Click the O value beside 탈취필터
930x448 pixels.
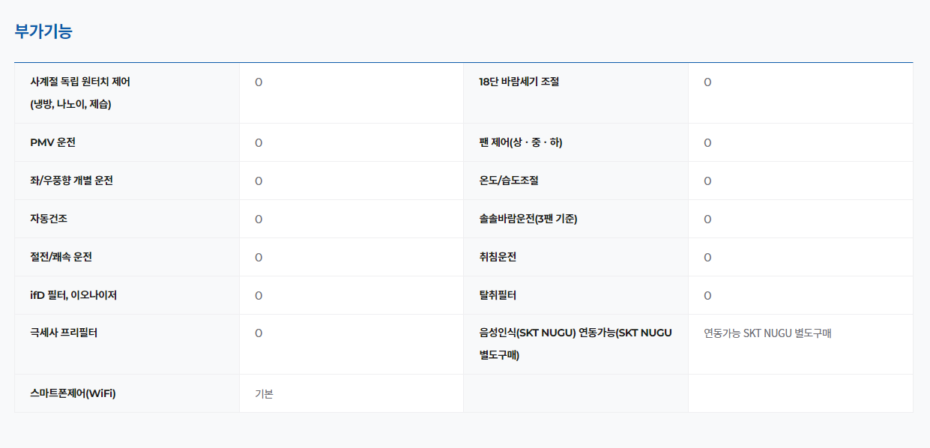pos(707,295)
